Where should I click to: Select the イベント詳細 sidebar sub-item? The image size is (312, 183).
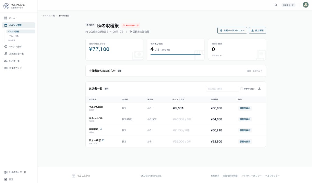[21, 31]
